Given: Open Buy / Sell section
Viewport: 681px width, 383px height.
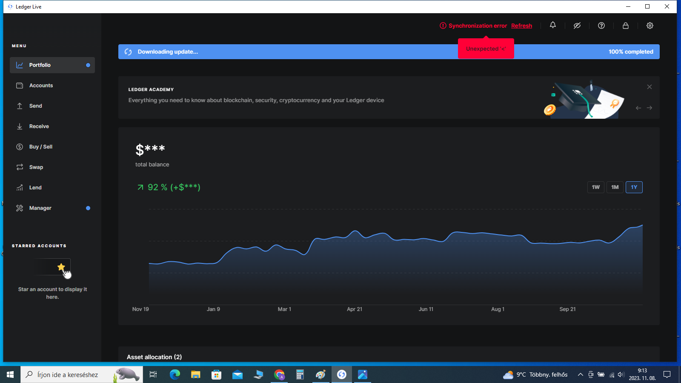Looking at the screenshot, I should click(52, 147).
